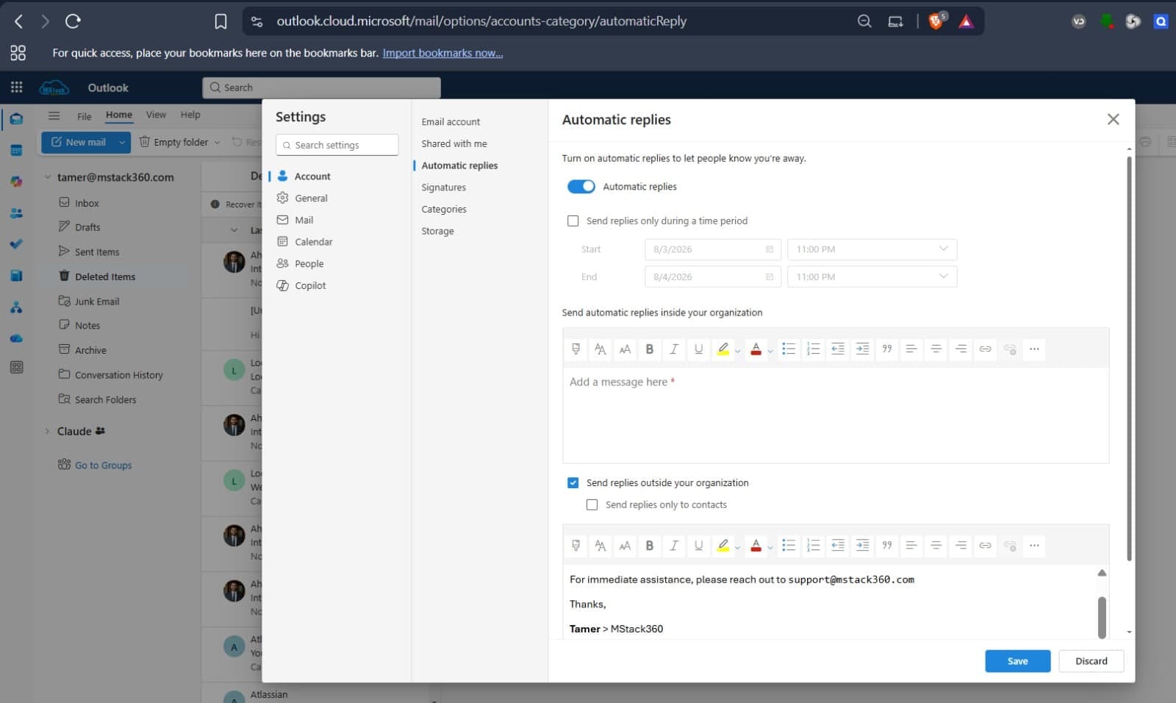Click Numbering list icon in the outside-organization editor

click(813, 546)
